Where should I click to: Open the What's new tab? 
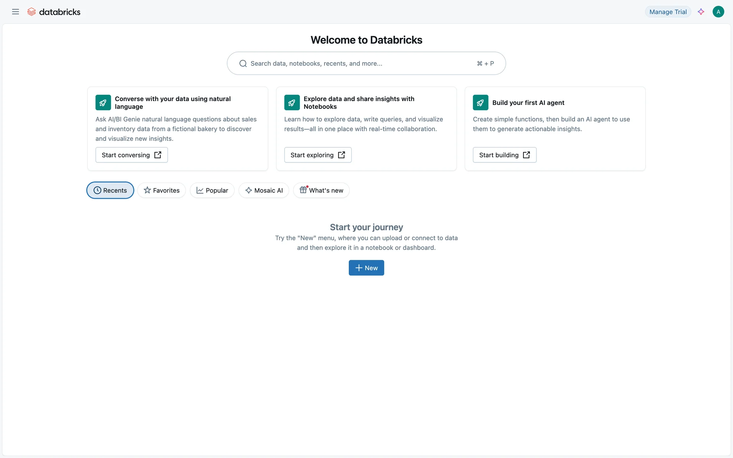(321, 190)
